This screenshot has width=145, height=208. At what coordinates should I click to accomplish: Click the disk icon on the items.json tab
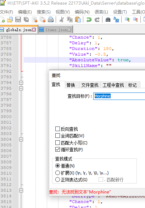click(x=41, y=30)
